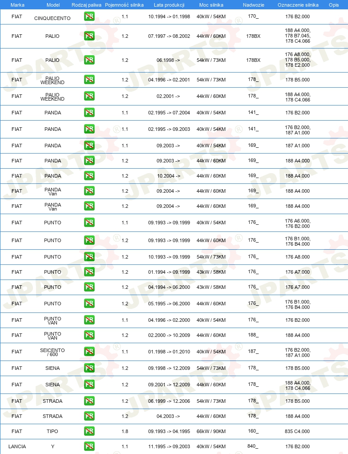
Task: Click fuel icon for PUNTO 10.1993 row
Action: (x=89, y=256)
